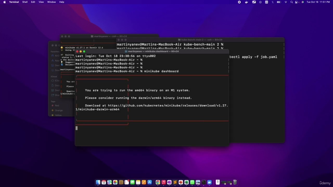Select the Orange tag in the Finder sidebar
The width and height of the screenshot is (333, 187).
click(59, 110)
